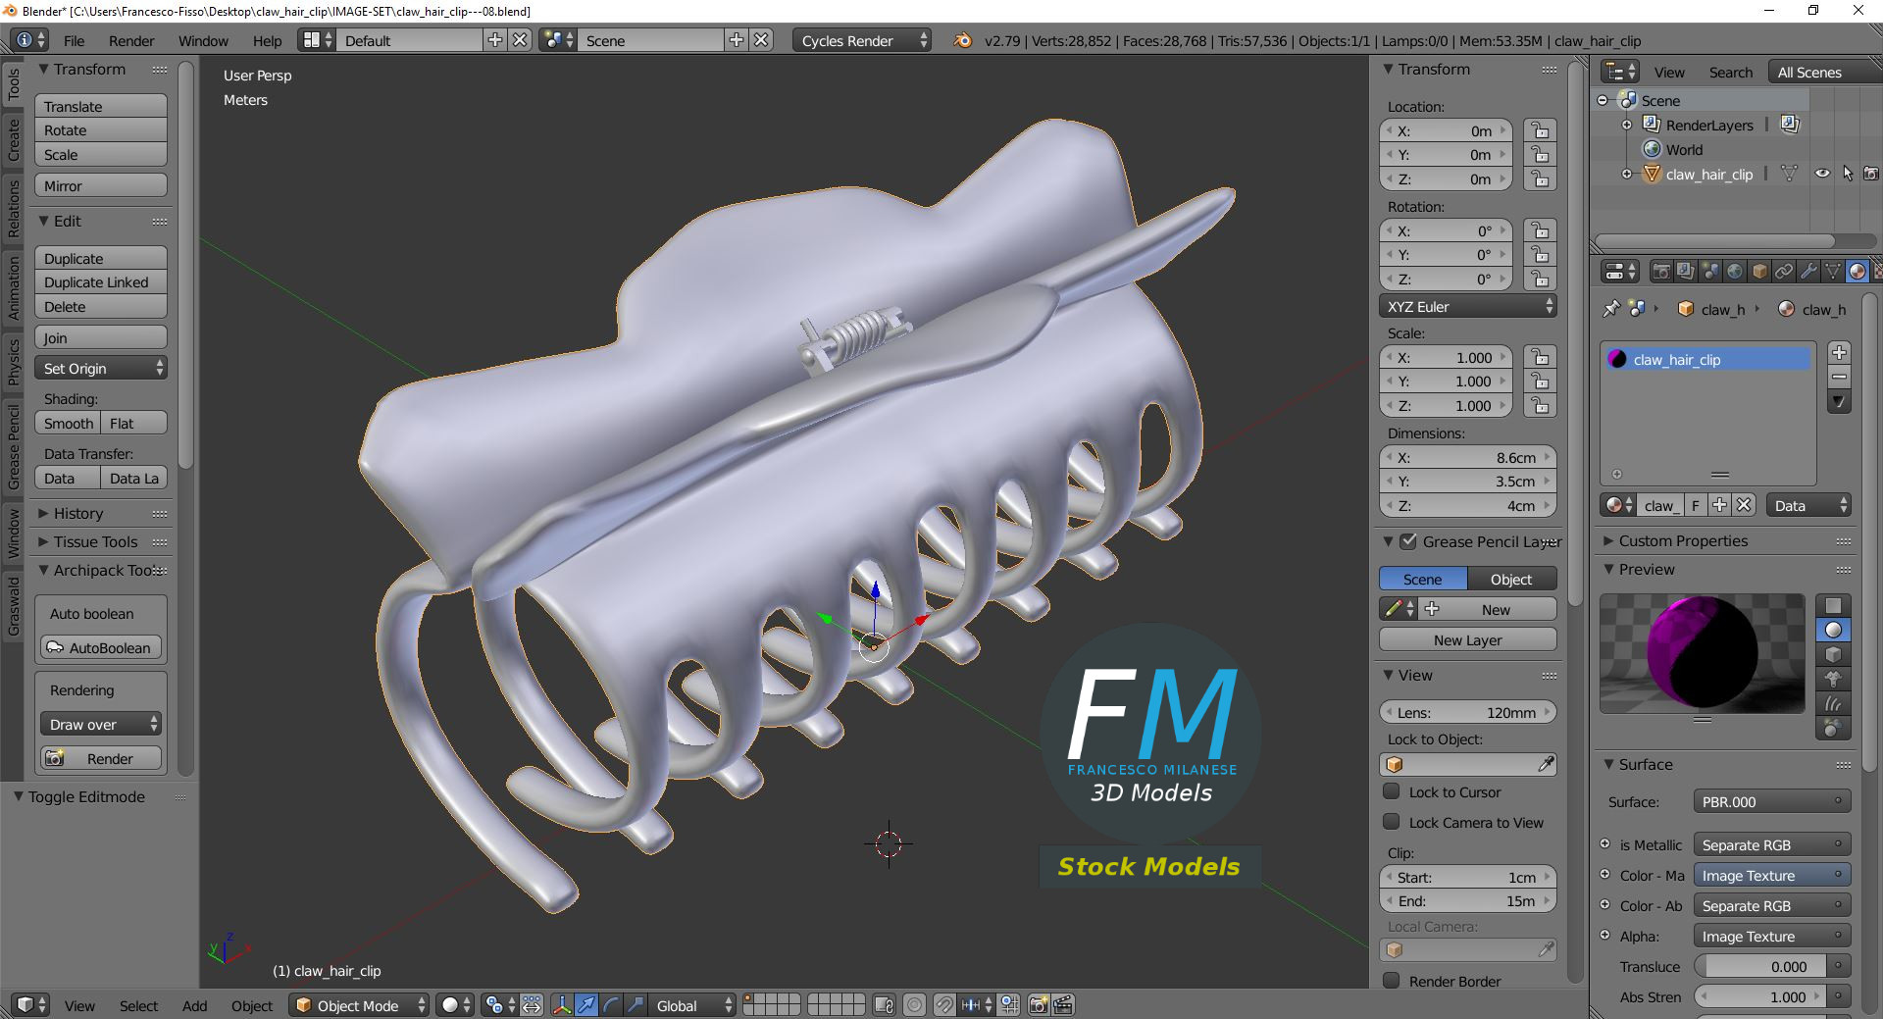Viewport: 1883px width, 1019px height.
Task: Click the Duplicate Linked button
Action: point(101,282)
